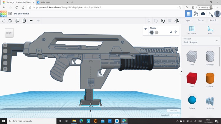Open user profile avatar

tap(217, 14)
